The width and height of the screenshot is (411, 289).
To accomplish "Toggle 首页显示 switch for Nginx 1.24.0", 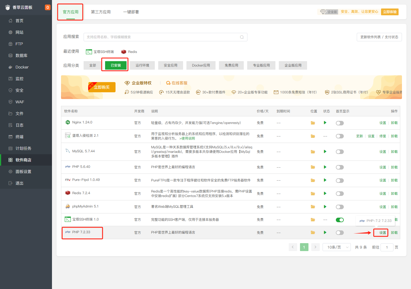I will 340,123.
